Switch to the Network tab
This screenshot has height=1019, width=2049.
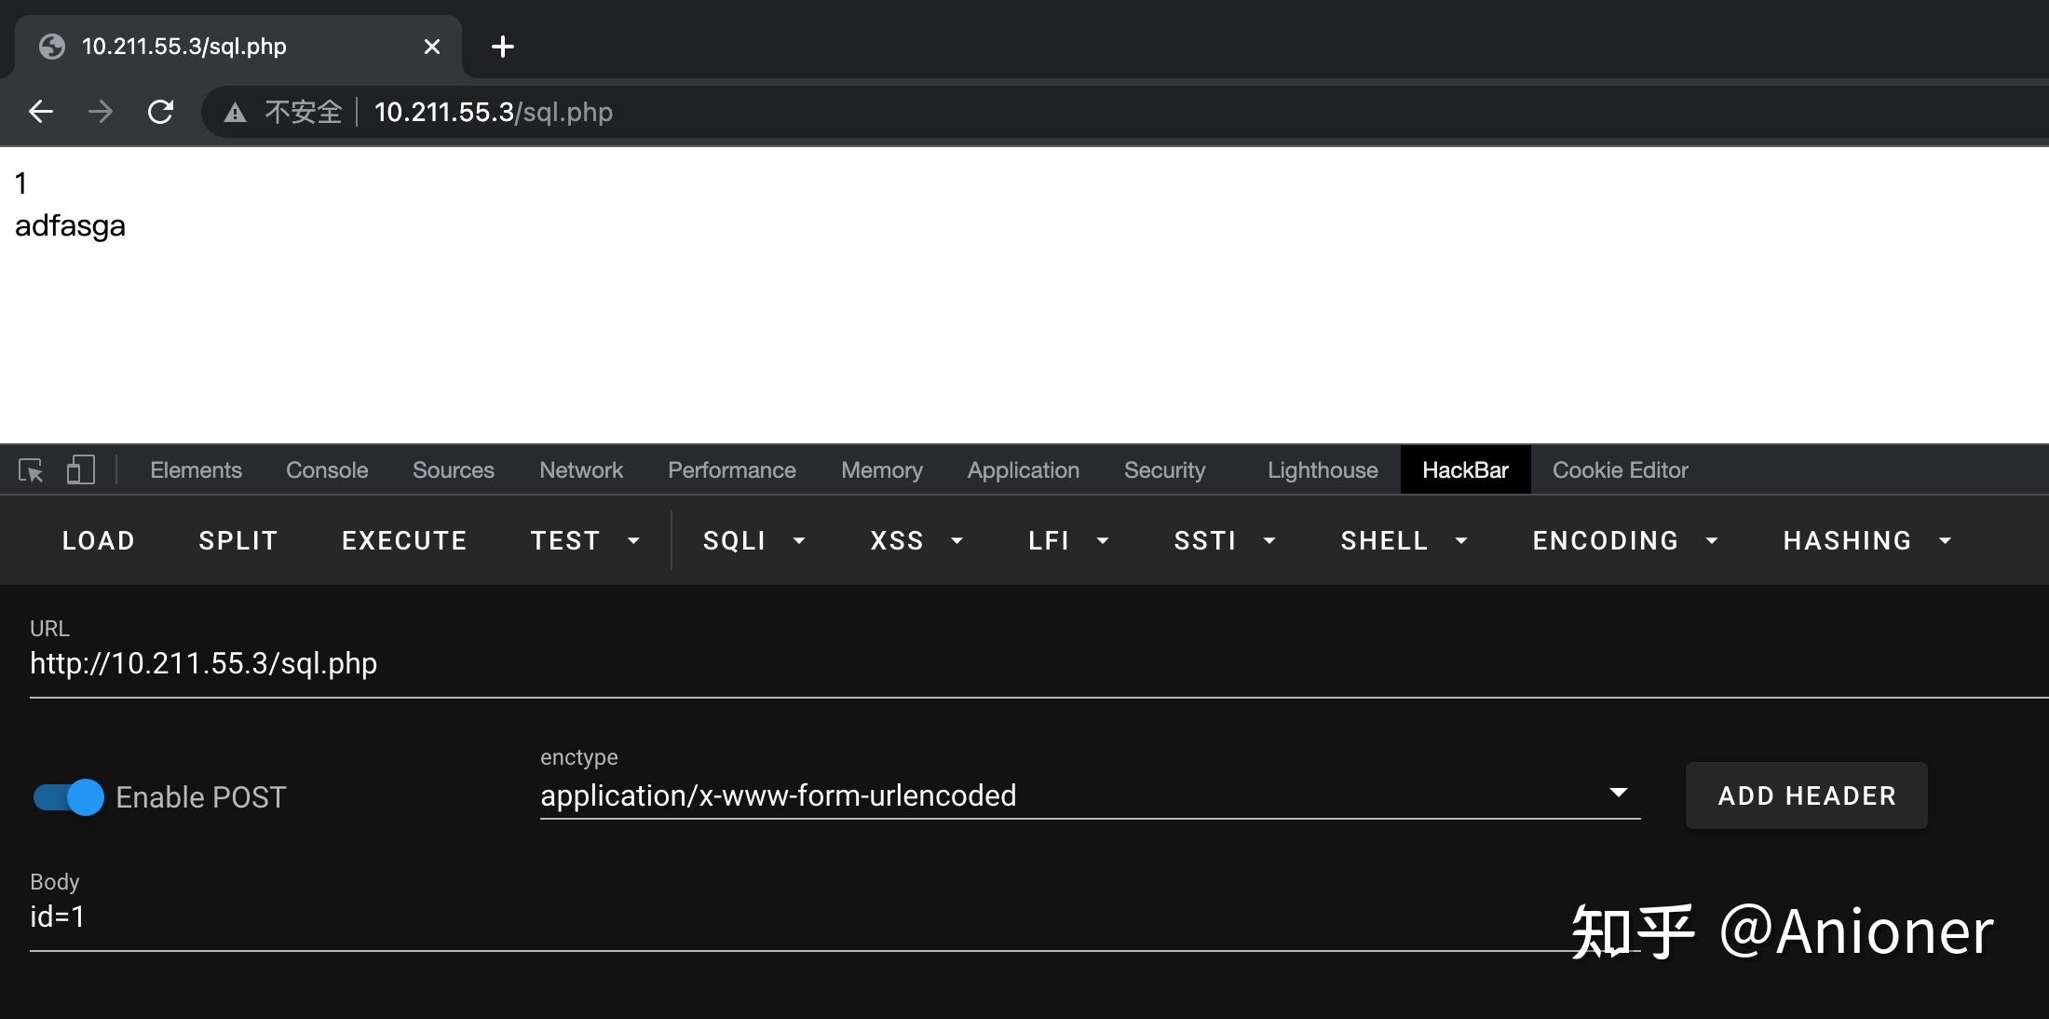point(580,470)
